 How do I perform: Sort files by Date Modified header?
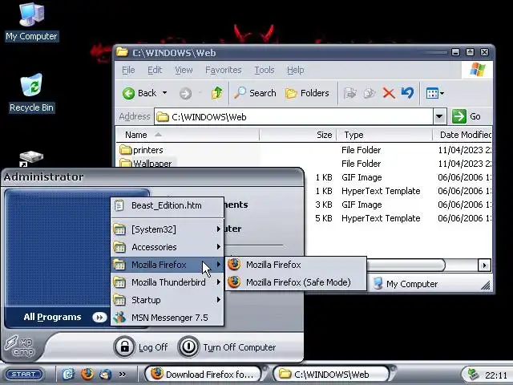point(463,135)
